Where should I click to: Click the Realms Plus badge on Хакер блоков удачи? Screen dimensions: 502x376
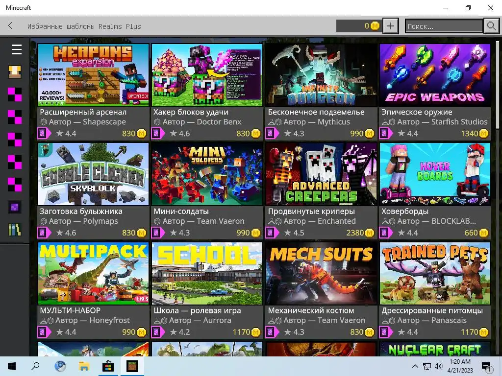158,133
